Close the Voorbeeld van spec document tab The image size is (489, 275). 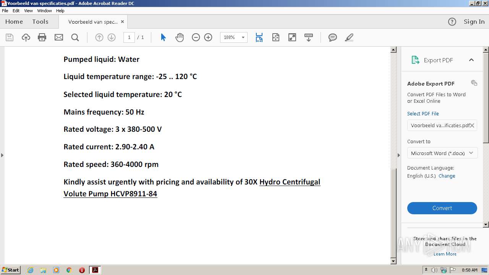122,22
